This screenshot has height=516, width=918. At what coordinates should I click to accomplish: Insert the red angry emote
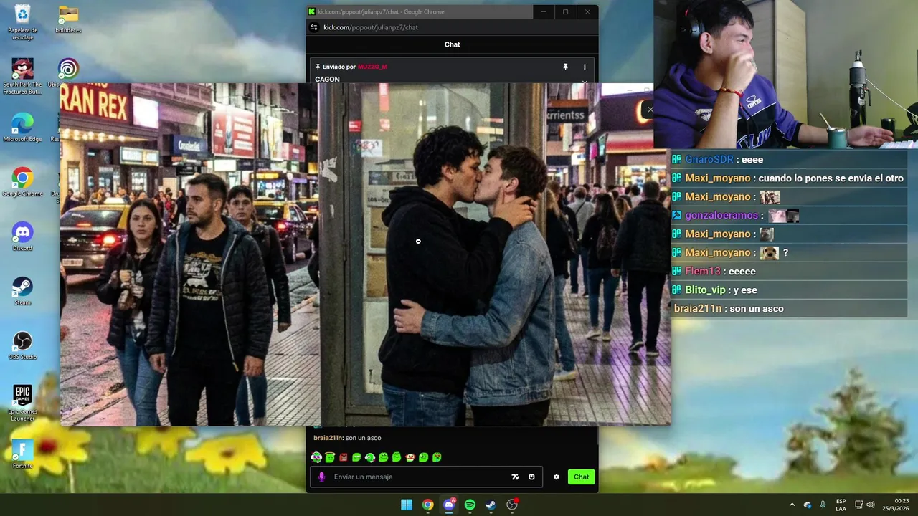pyautogui.click(x=344, y=457)
